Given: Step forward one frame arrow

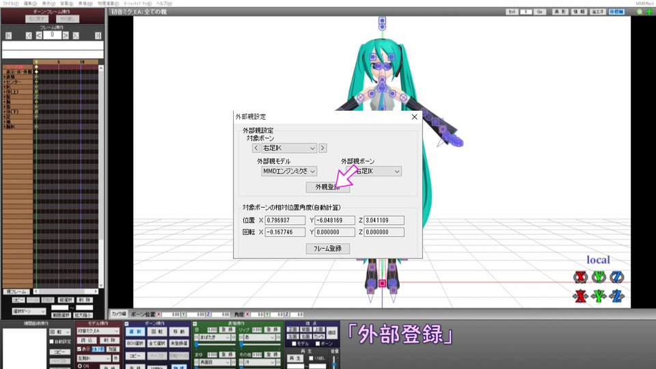Looking at the screenshot, I should pos(66,36).
